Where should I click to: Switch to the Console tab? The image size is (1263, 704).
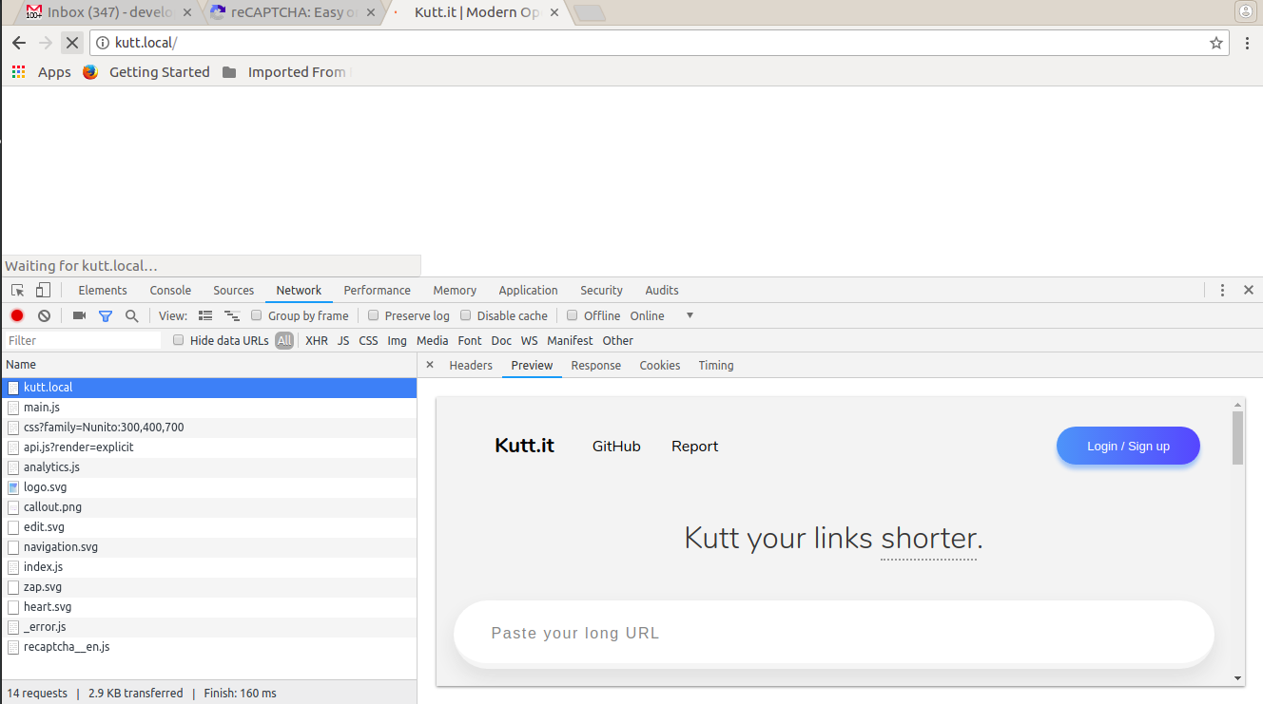pos(170,290)
